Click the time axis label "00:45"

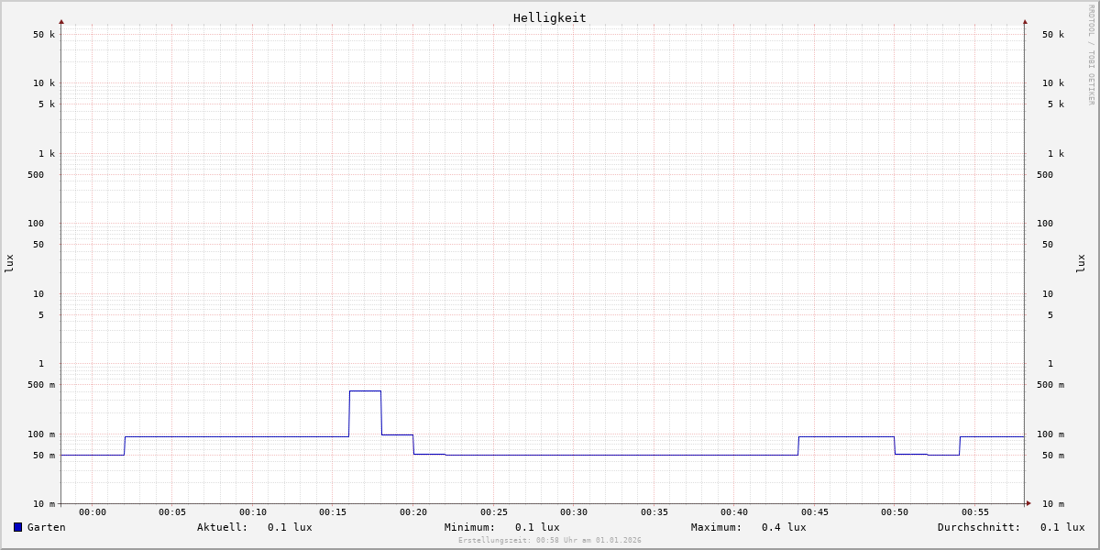[815, 512]
